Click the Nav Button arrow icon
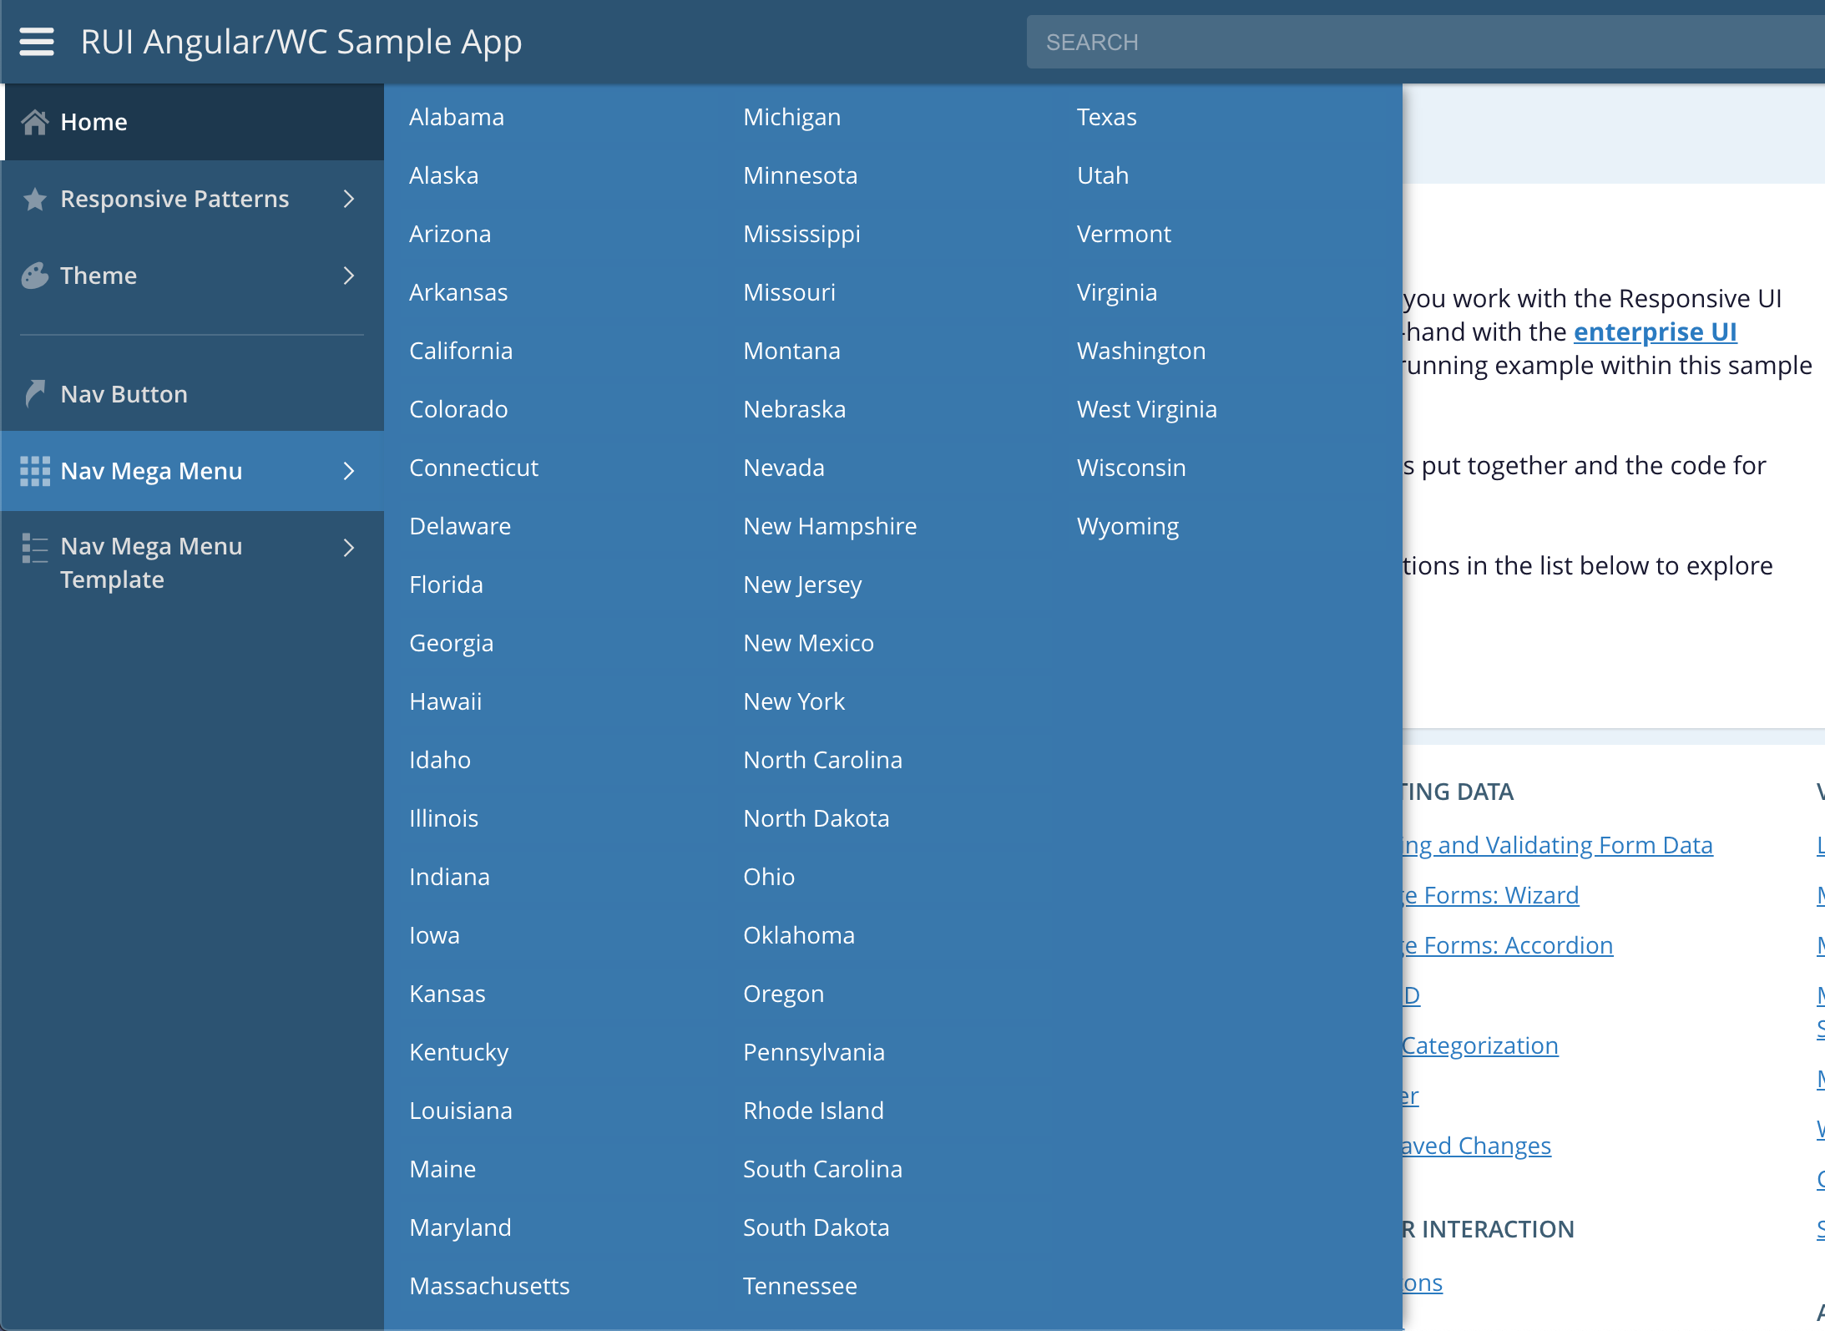 point(34,394)
